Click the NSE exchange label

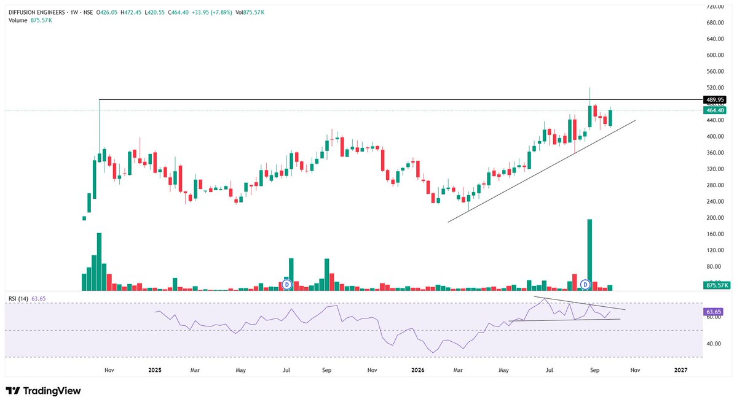tap(88, 13)
